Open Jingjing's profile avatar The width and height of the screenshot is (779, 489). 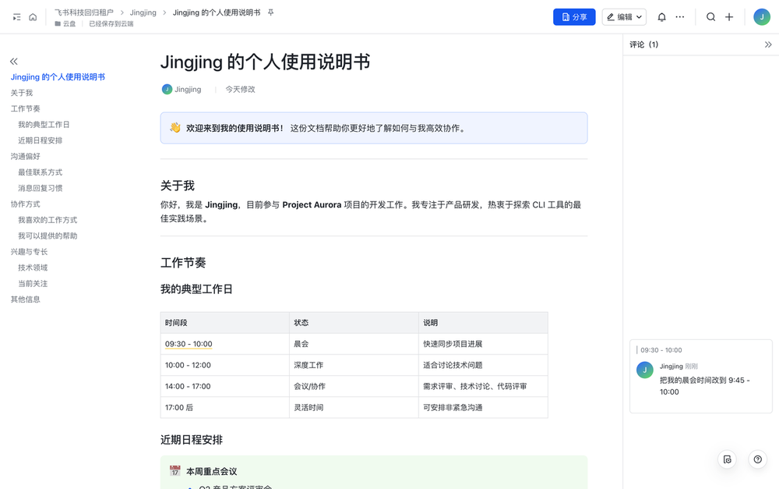[x=760, y=16]
